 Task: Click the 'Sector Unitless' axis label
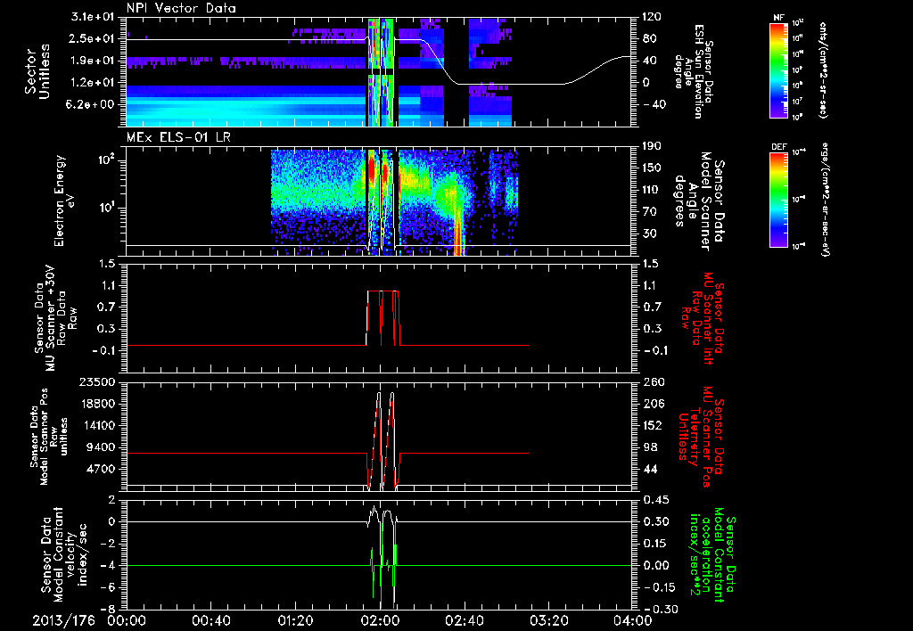point(37,71)
